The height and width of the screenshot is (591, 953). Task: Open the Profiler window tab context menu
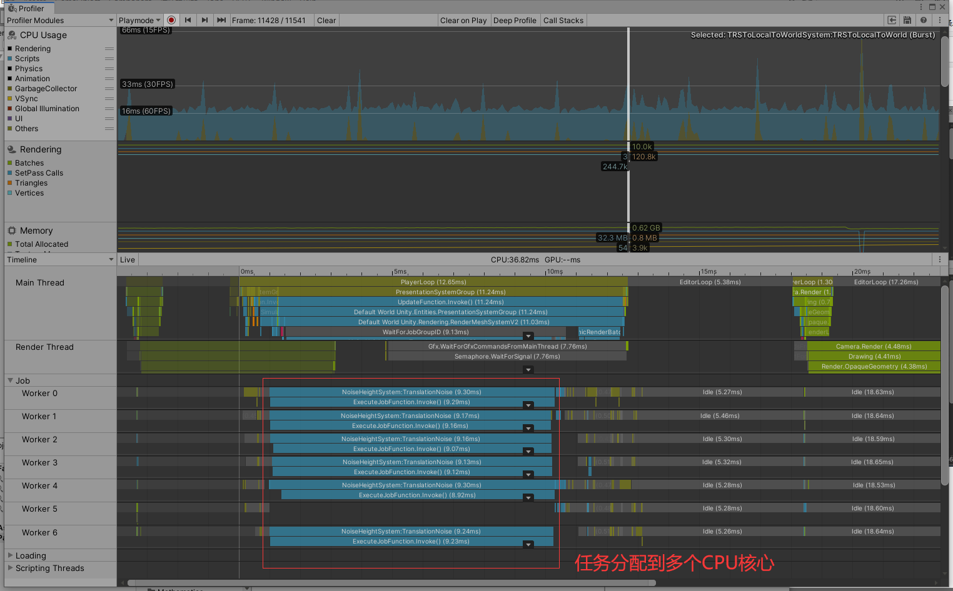point(921,7)
